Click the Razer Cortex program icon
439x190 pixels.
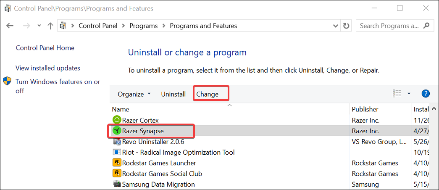tap(117, 120)
